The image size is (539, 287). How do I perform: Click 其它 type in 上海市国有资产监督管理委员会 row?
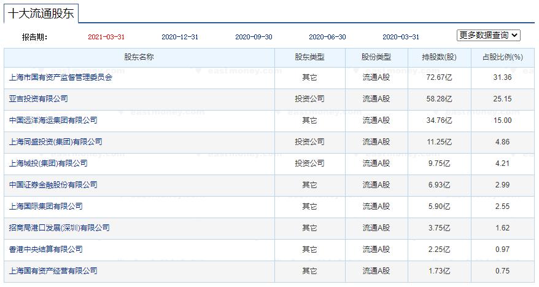pyautogui.click(x=310, y=77)
